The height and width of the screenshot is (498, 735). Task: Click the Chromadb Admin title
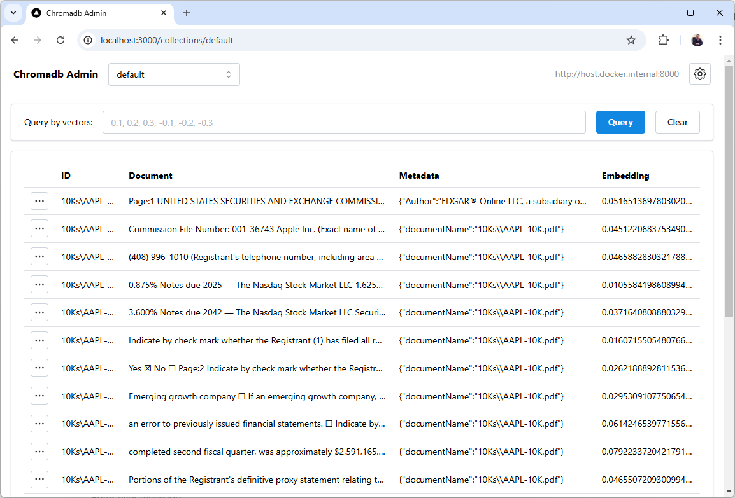(56, 74)
